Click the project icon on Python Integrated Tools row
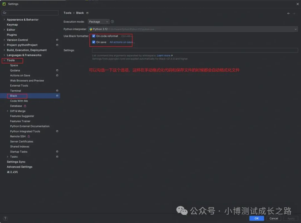 [57, 131]
